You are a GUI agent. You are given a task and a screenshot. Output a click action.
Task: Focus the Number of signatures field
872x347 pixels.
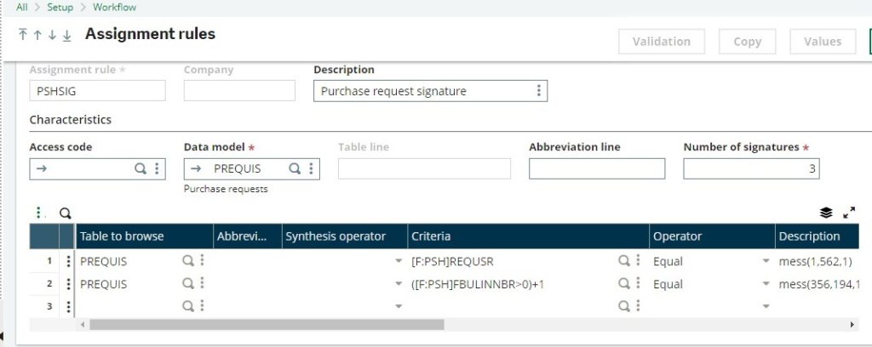pos(751,168)
